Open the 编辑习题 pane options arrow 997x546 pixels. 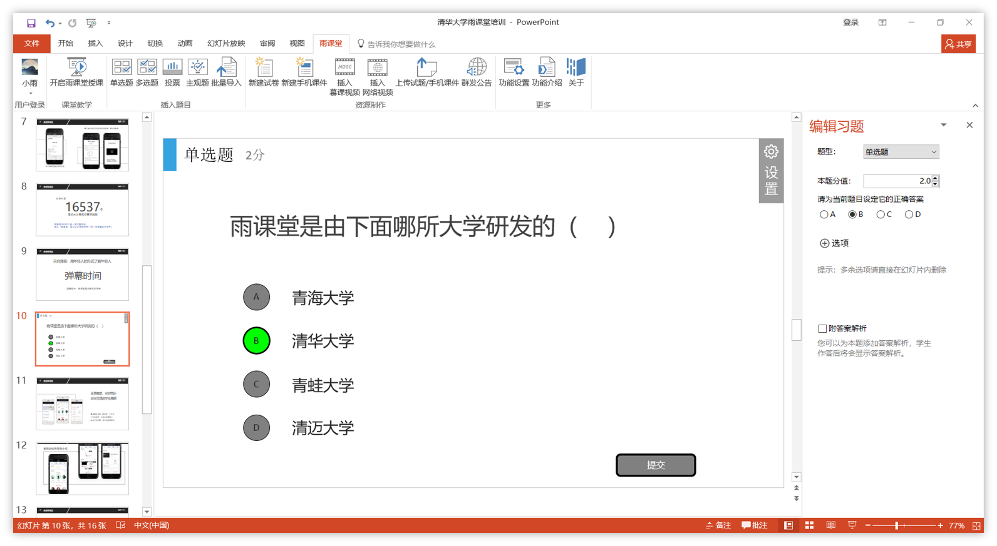[x=943, y=125]
